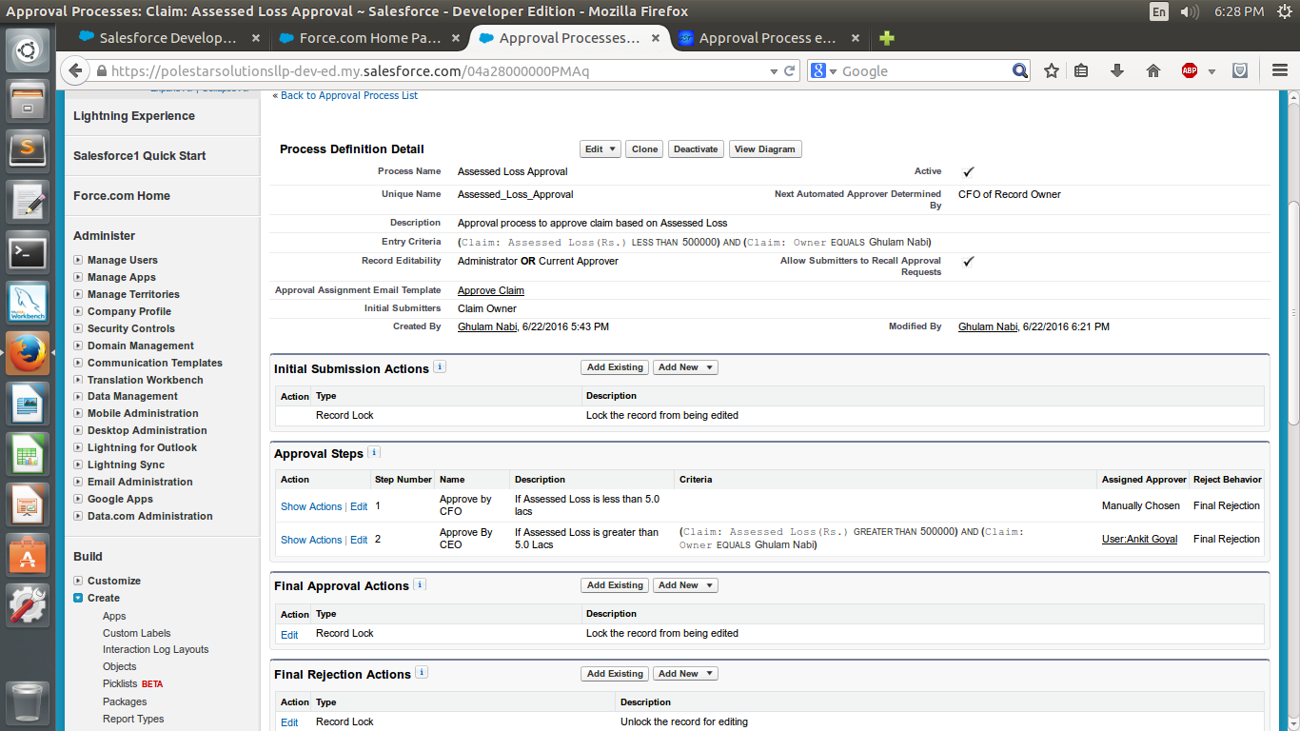Open the new tab plus icon

887,38
